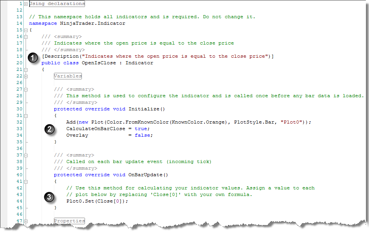This screenshot has width=369, height=232.
Task: Click the 'false' value on line 34
Action: coord(142,135)
